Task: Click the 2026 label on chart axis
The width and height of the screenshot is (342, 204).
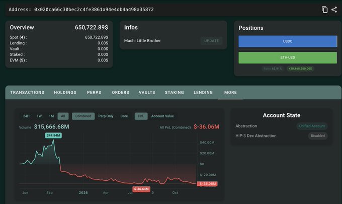Action: [x=83, y=192]
